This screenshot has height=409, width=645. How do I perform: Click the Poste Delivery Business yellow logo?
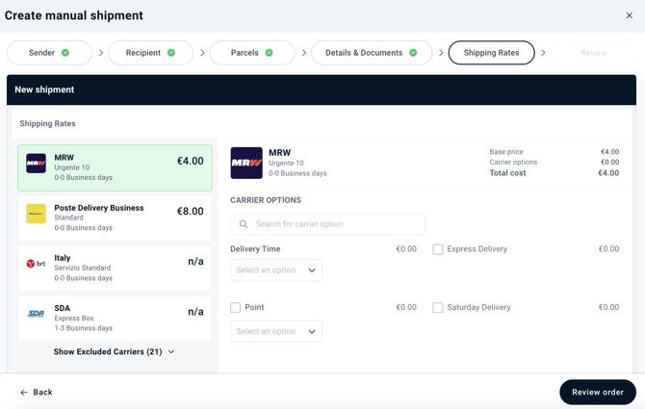point(36,214)
